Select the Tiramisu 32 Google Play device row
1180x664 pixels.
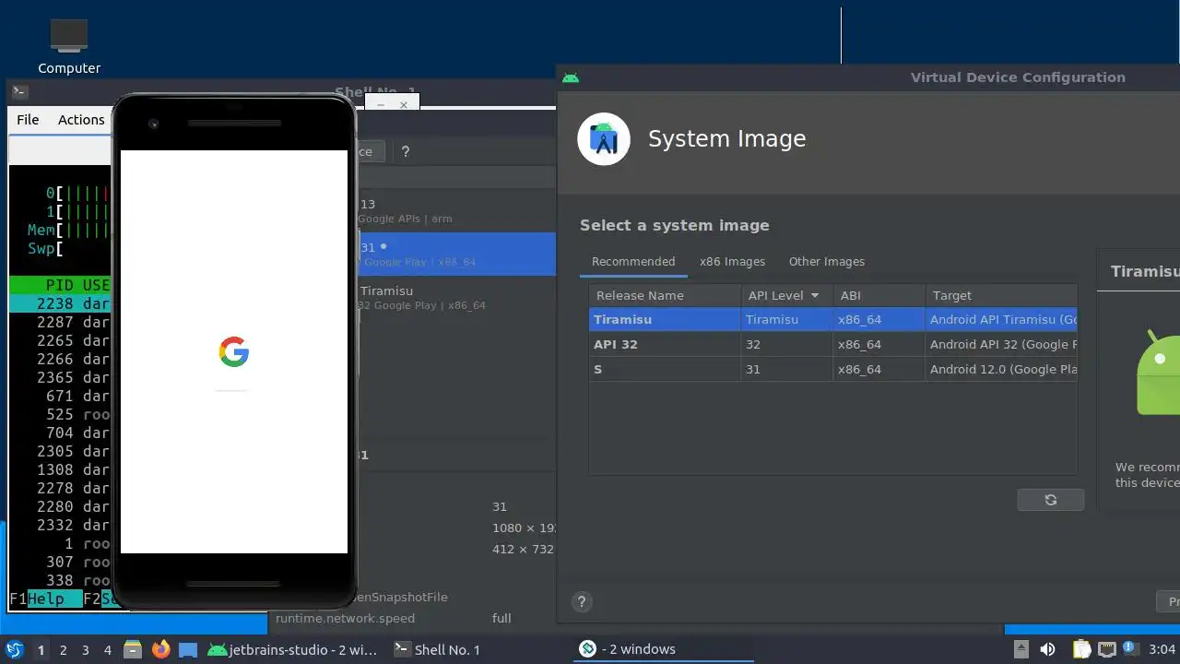coord(456,297)
